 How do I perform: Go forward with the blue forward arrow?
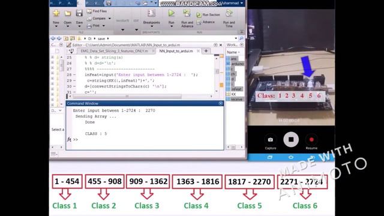59,38
